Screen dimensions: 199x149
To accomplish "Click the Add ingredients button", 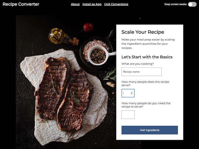I will click(x=150, y=130).
